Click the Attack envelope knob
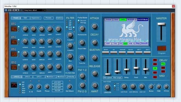The width and height of the screenshot is (181, 102). pos(95,26)
